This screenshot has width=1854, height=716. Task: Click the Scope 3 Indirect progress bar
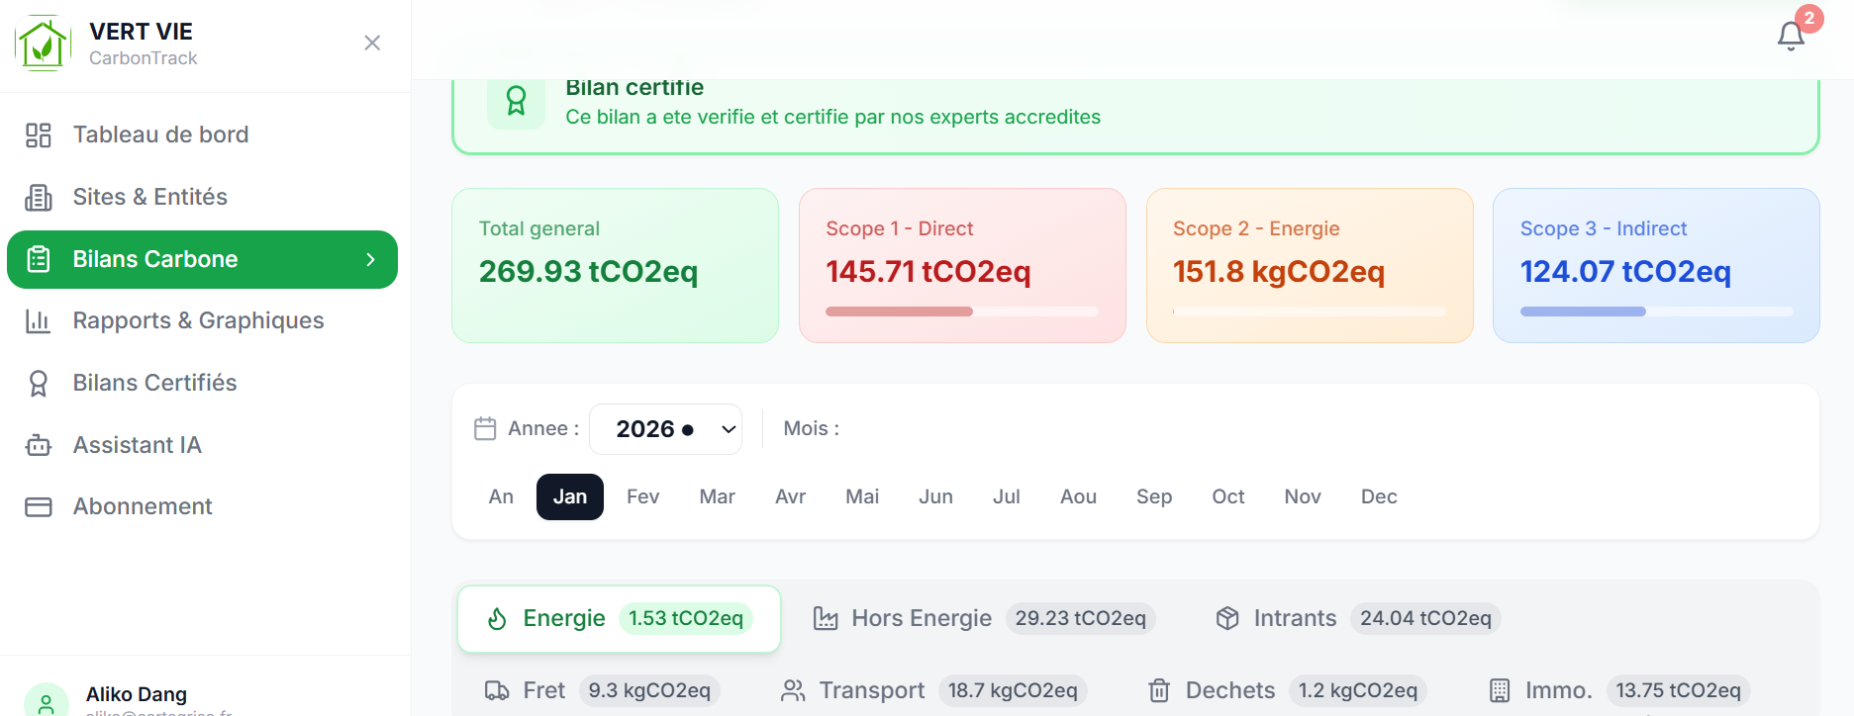[x=1656, y=312]
